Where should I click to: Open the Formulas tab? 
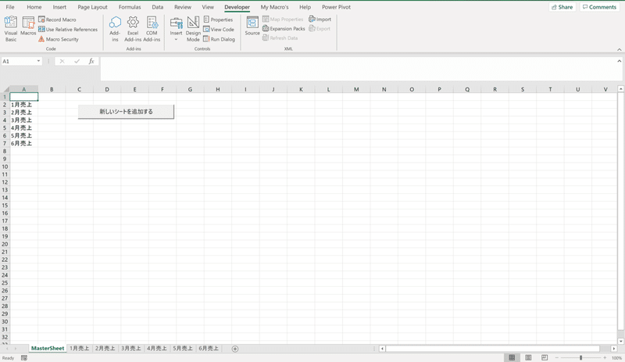130,7
